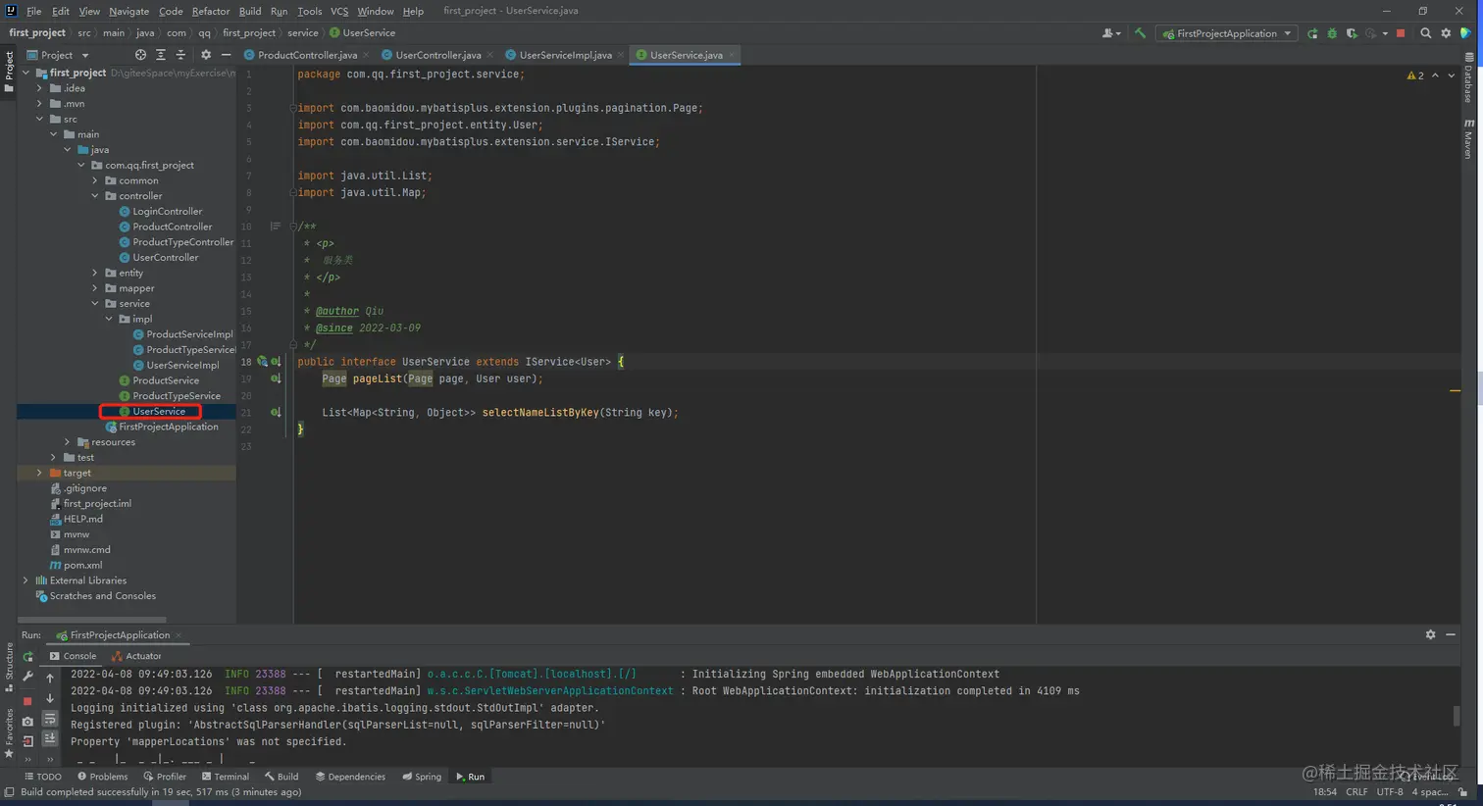Click the green Debug bug icon

point(1332,33)
